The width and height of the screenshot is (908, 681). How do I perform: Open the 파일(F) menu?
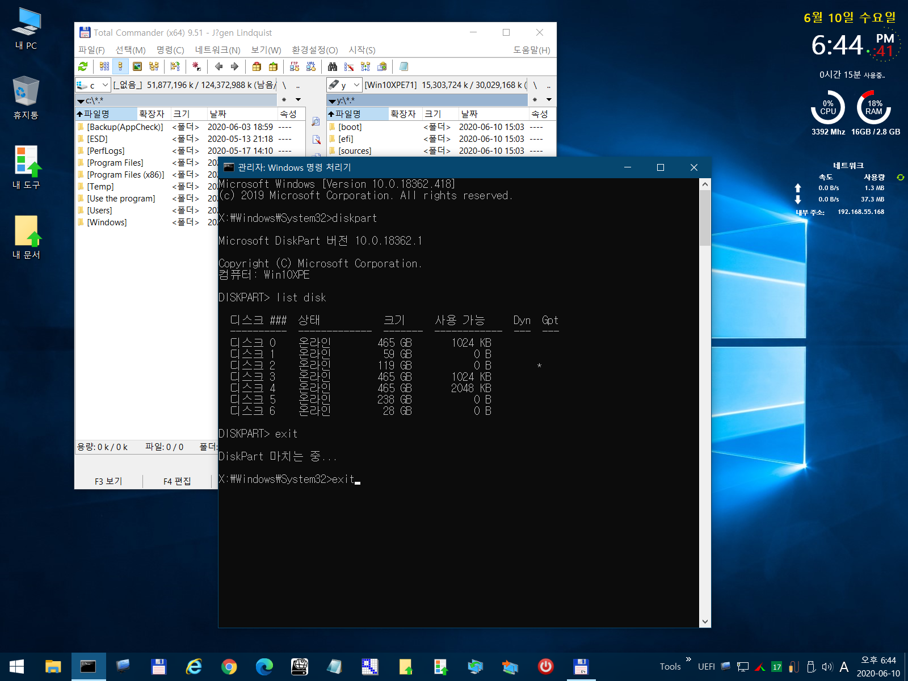pyautogui.click(x=91, y=50)
